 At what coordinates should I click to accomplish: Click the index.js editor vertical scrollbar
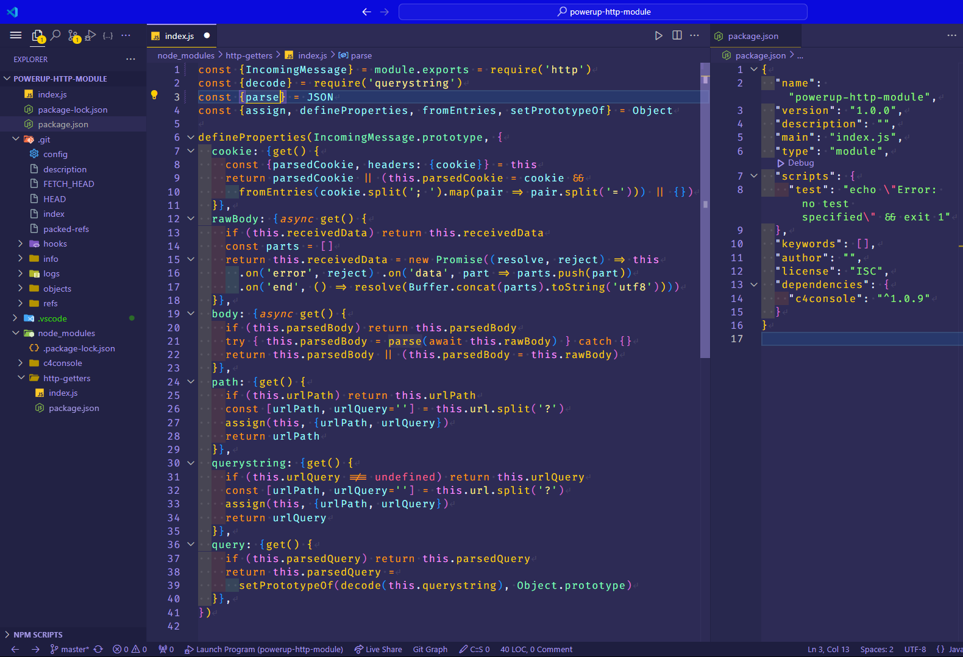click(x=705, y=210)
